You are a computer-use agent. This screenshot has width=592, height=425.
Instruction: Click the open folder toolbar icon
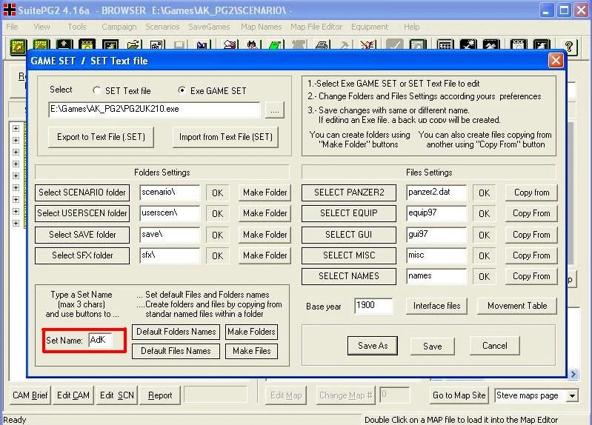133,46
